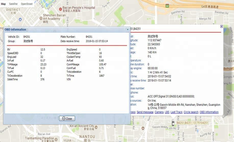Viewport: 234px width, 142px height.
Task: Click the speed value 0 Km/h
Action: tap(152, 48)
